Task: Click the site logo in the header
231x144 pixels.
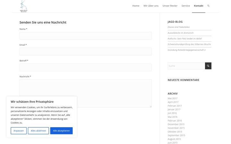Action: tap(23, 6)
